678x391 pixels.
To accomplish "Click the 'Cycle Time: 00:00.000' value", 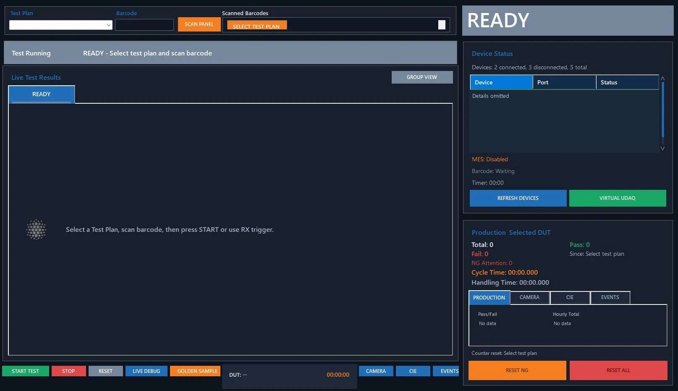I will click(x=505, y=273).
